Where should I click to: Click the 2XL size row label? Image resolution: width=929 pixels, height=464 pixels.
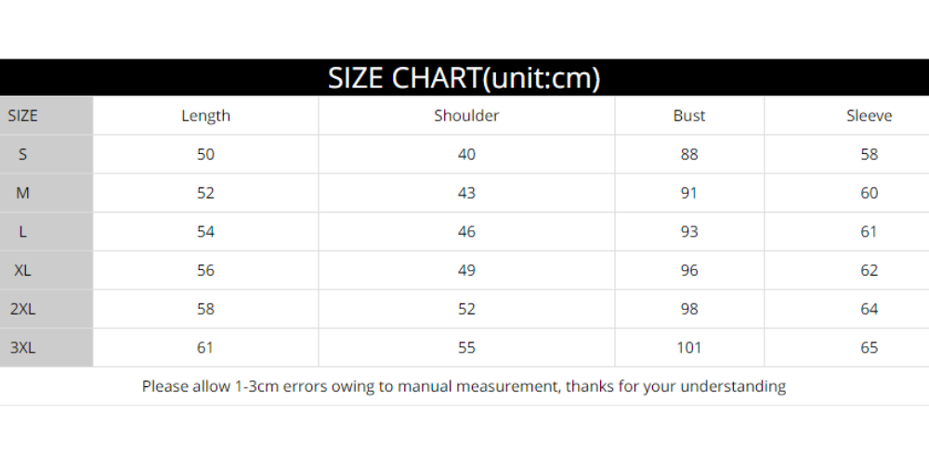click(x=23, y=309)
